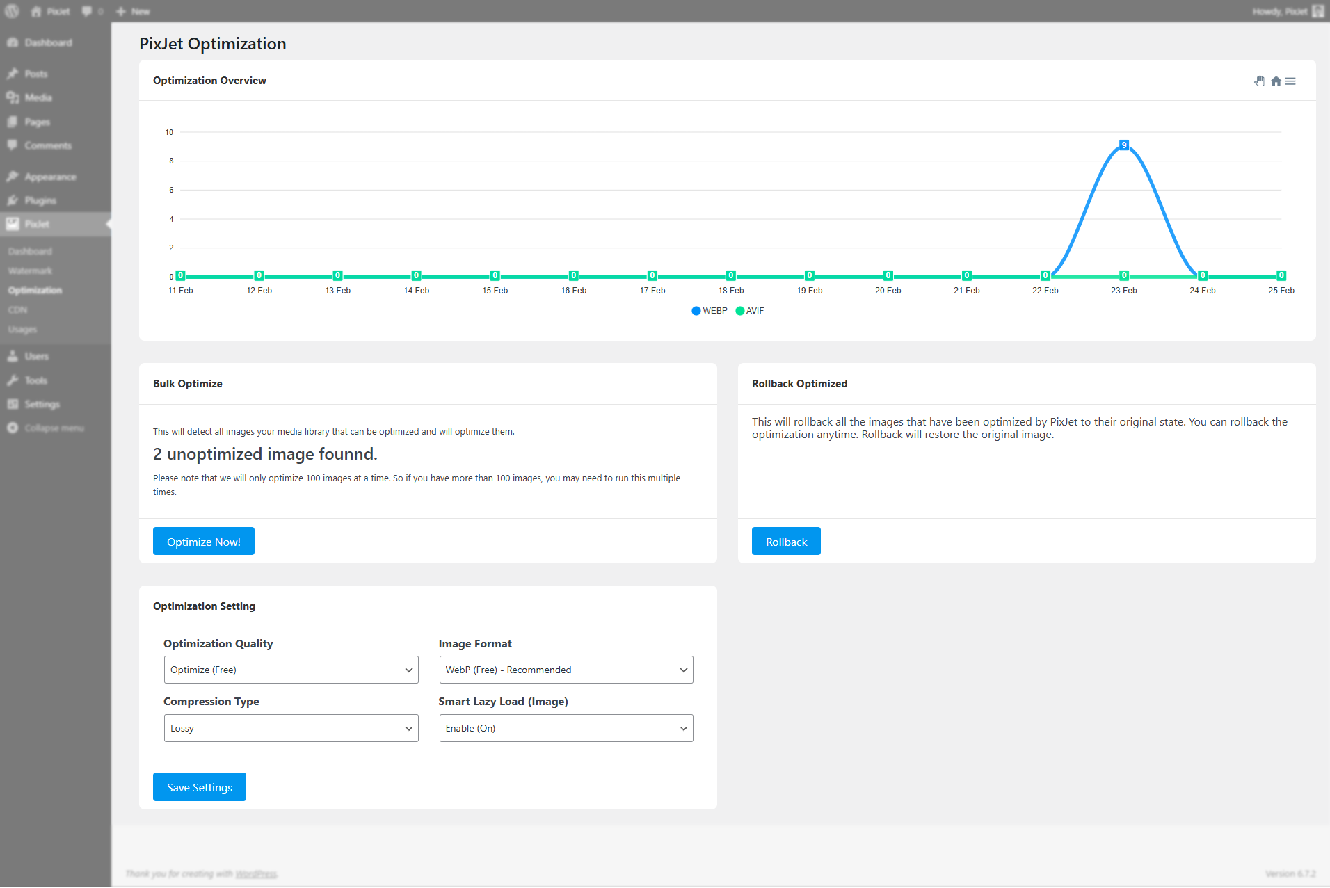The height and width of the screenshot is (888, 1330).
Task: Go to the Plugins menu in sidebar
Action: pos(40,200)
